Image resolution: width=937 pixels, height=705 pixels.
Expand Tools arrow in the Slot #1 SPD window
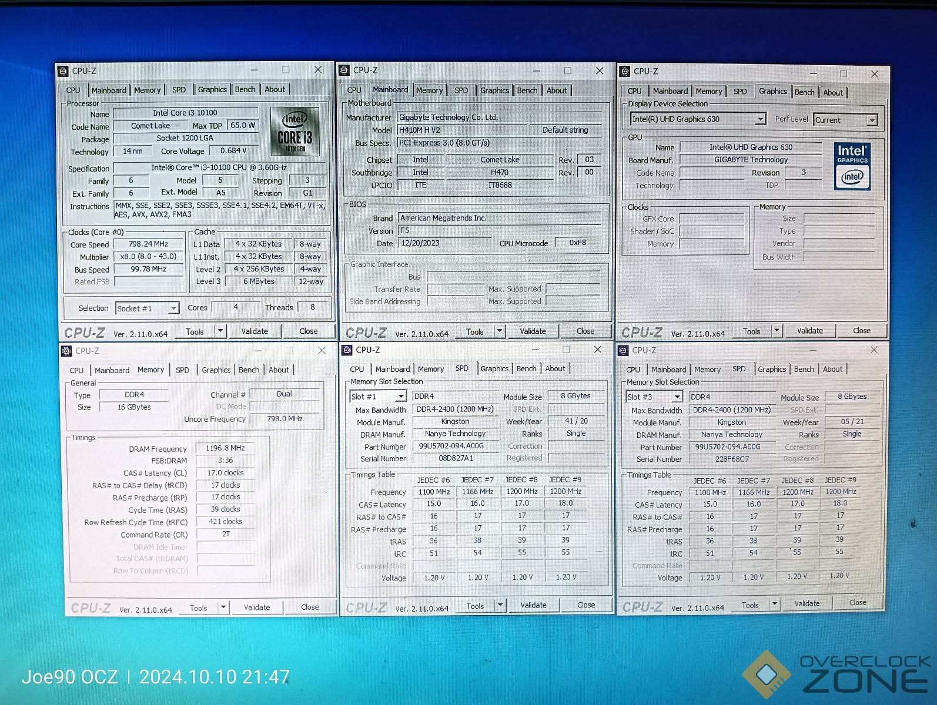500,605
